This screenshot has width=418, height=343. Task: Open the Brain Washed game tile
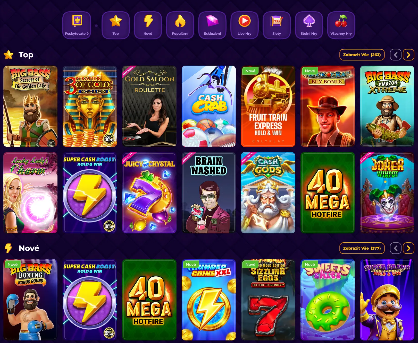pos(209,193)
